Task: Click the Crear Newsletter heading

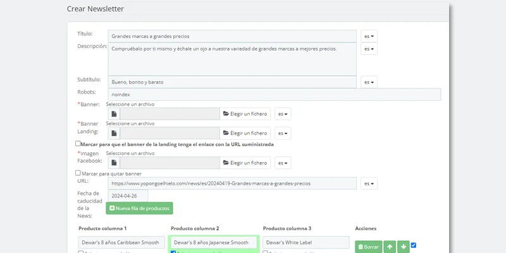Action: pos(96,9)
